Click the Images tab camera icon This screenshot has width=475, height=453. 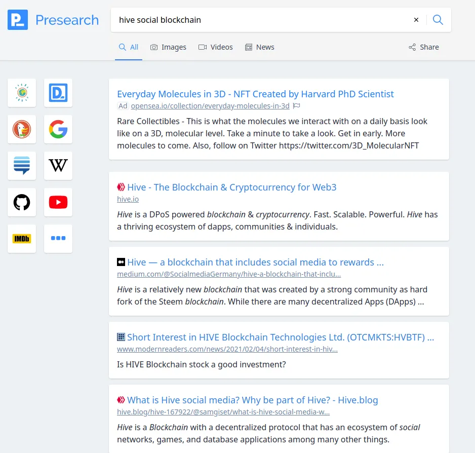coord(154,47)
